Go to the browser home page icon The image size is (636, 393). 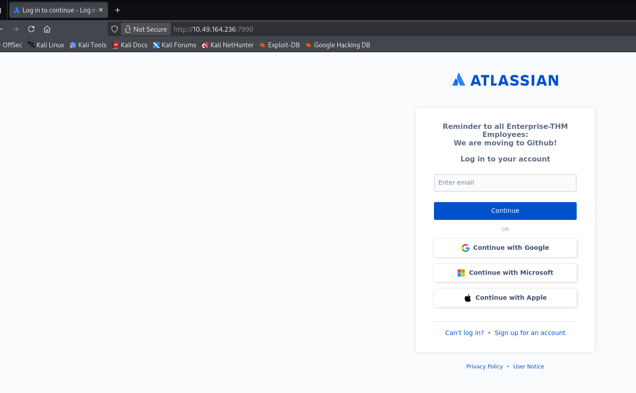[47, 29]
